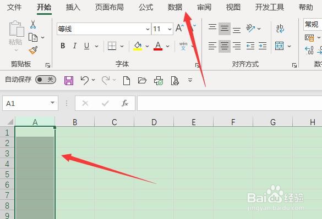Increase font size with large A
Image resolution: width=322 pixels, height=219 pixels.
click(x=179, y=28)
